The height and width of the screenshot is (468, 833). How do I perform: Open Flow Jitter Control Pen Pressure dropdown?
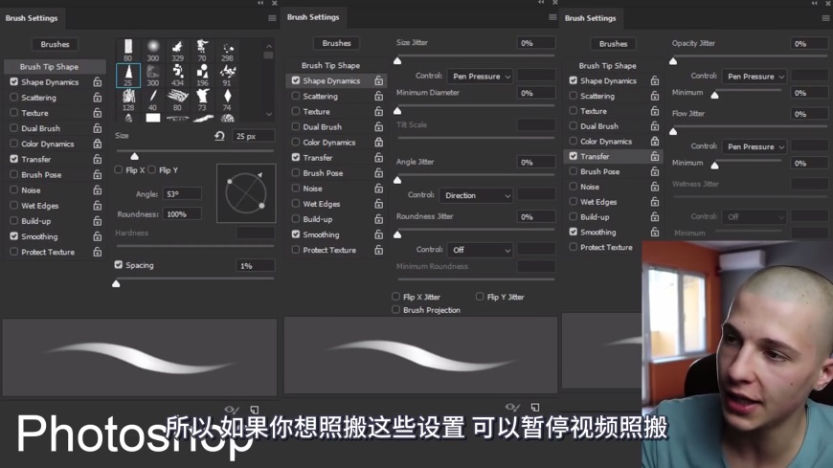(x=754, y=146)
